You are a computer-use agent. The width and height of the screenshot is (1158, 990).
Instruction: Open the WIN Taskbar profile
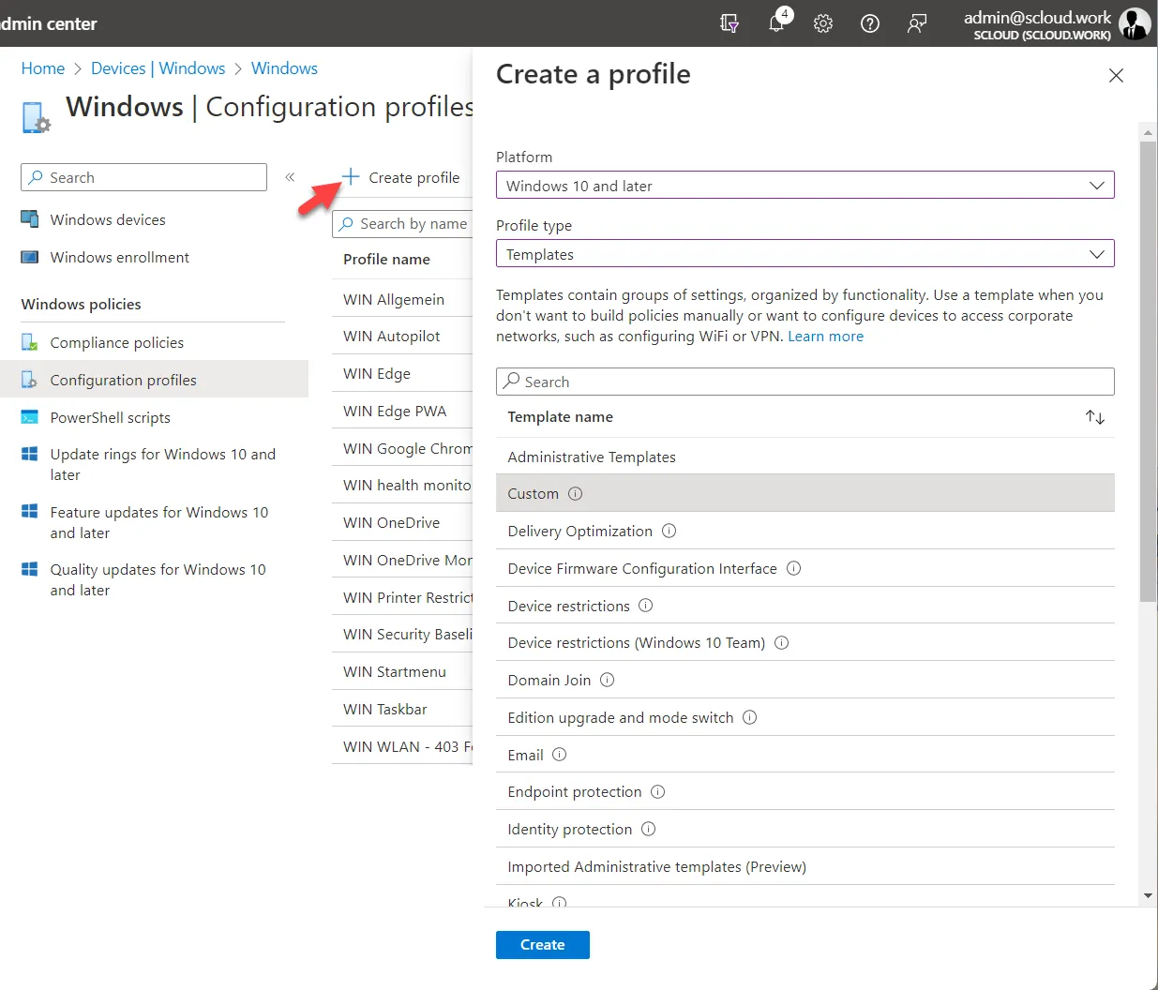(385, 709)
